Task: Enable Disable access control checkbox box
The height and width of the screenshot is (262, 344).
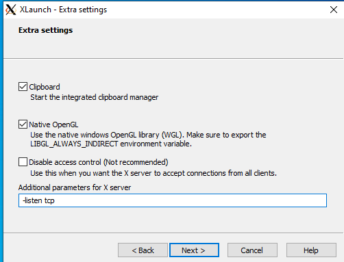Action: pos(23,162)
